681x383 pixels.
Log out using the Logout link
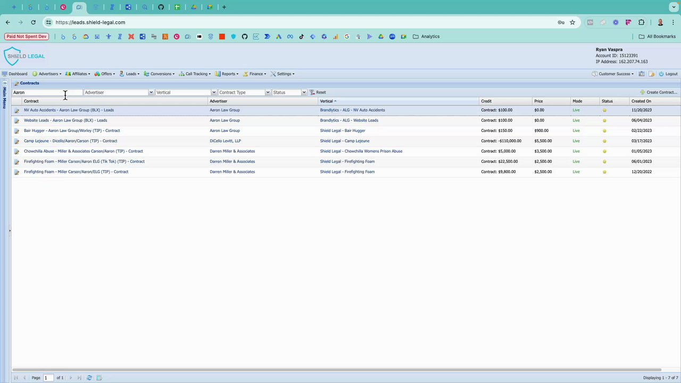[668, 74]
